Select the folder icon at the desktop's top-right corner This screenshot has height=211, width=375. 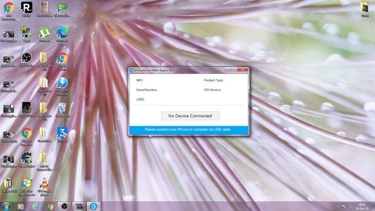365,10
